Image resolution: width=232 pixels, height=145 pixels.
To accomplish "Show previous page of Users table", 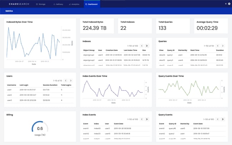I will tap(65, 81).
